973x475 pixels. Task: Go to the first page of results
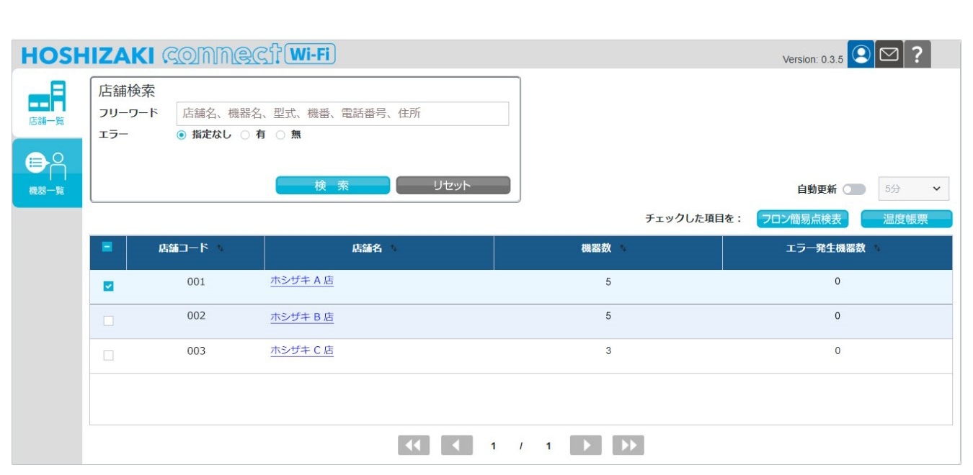point(414,445)
